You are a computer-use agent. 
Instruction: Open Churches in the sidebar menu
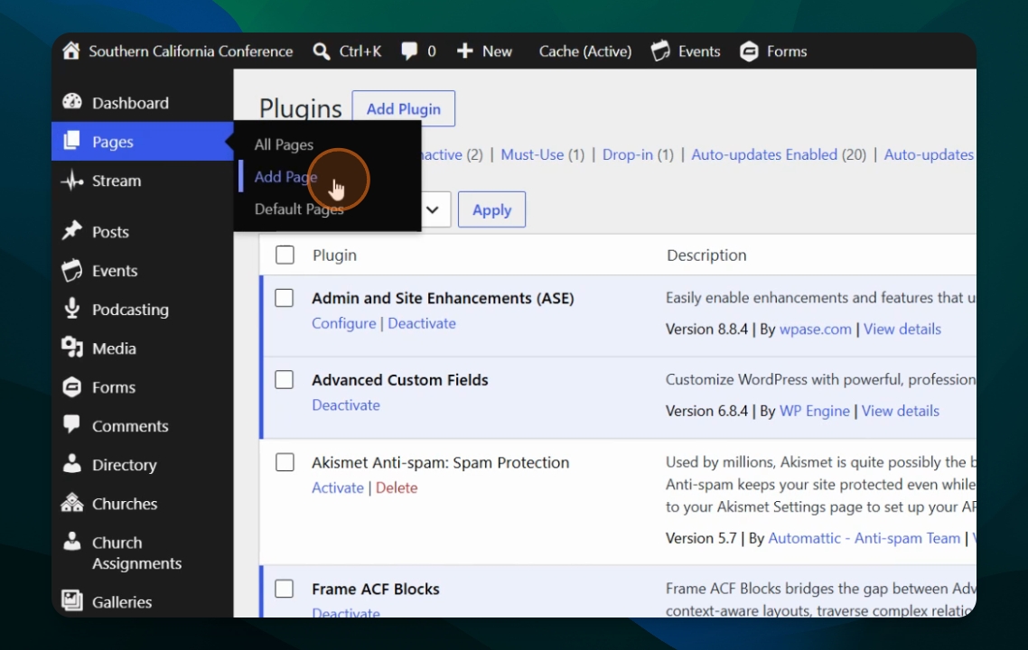[x=125, y=504]
